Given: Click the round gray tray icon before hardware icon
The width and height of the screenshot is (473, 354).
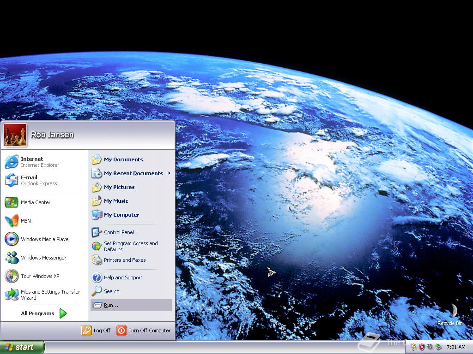Looking at the screenshot, I should coord(430,347).
